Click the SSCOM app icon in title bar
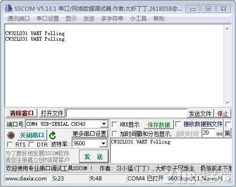This screenshot has width=236, height=187. (x=8, y=8)
